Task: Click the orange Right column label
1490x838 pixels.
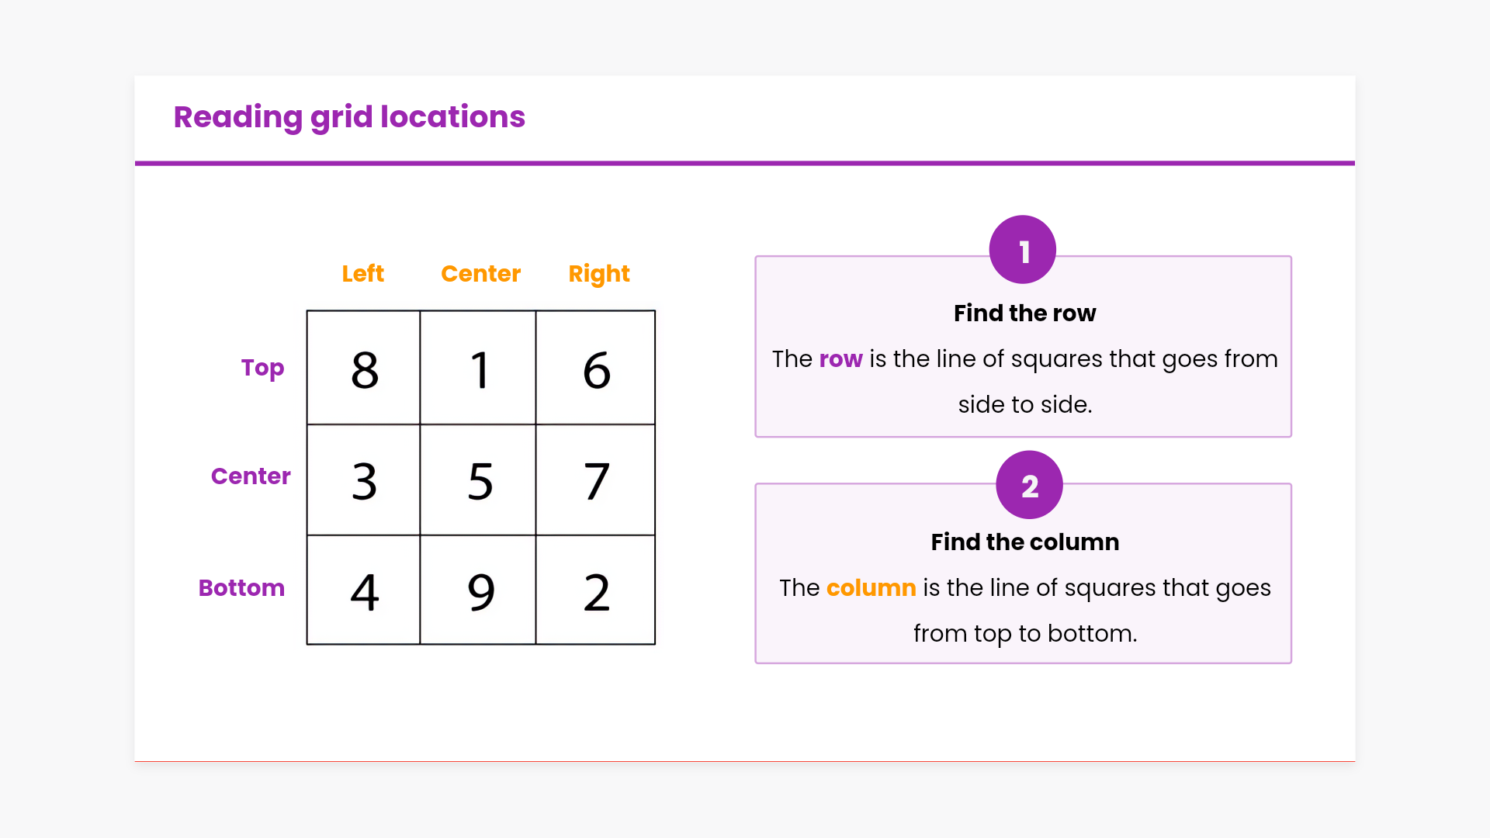Action: pos(598,274)
